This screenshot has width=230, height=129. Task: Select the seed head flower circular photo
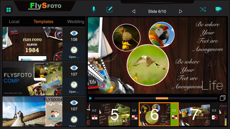126,38
